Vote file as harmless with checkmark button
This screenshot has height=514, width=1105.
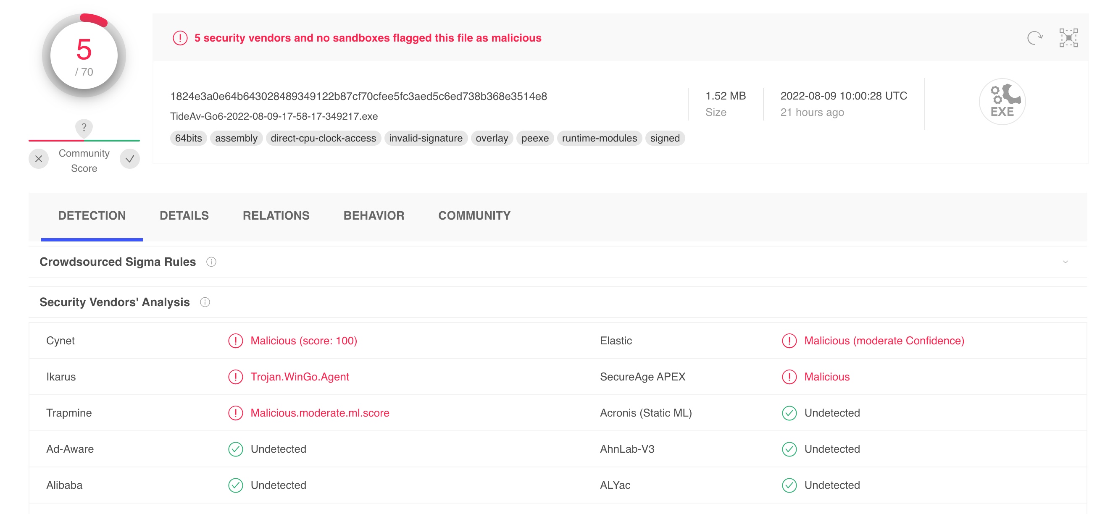coord(129,159)
